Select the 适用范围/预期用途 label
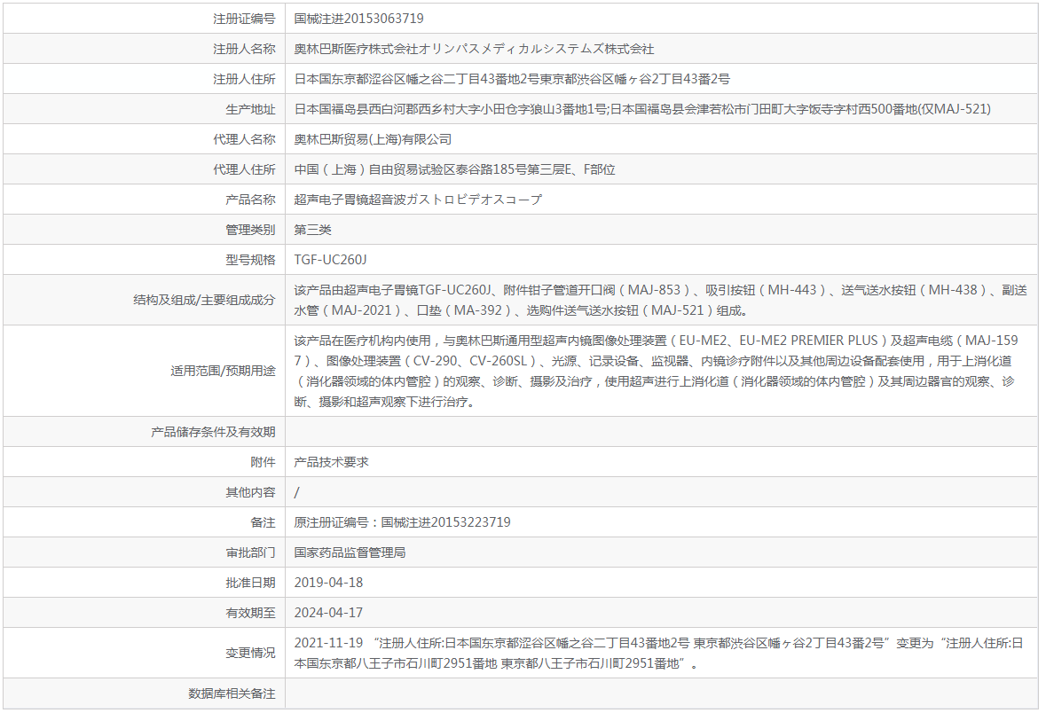The image size is (1046, 713). tap(223, 371)
